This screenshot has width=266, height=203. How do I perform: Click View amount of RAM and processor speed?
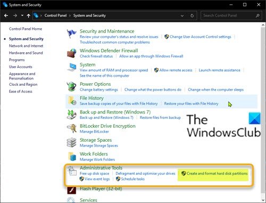tap(114, 70)
